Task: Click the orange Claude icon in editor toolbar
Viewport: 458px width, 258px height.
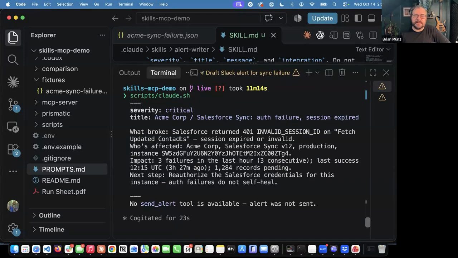Action: pyautogui.click(x=307, y=35)
